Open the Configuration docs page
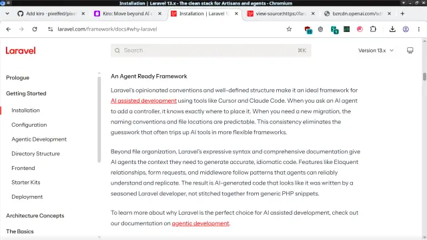 tap(29, 125)
